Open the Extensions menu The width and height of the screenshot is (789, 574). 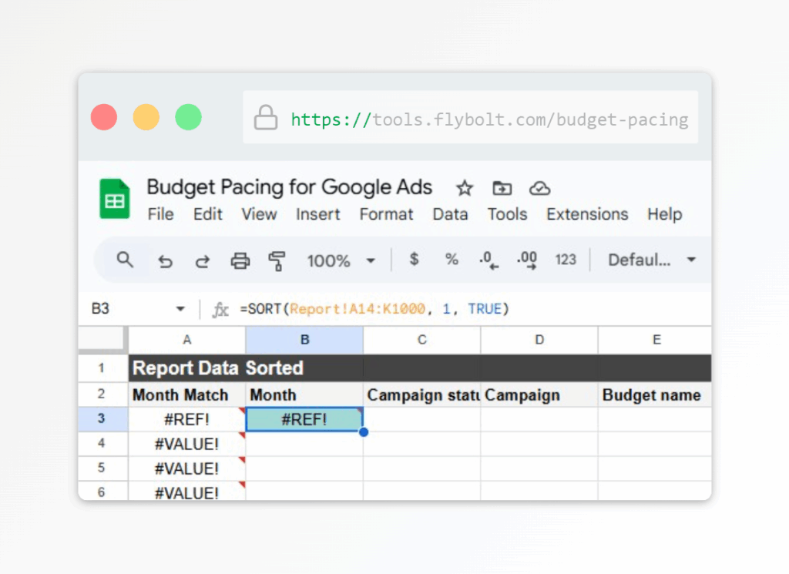coord(587,214)
